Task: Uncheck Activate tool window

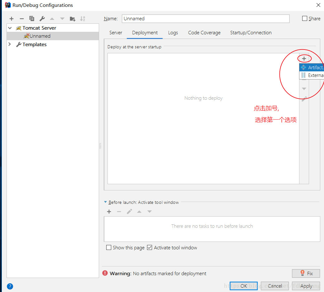Action: point(150,247)
